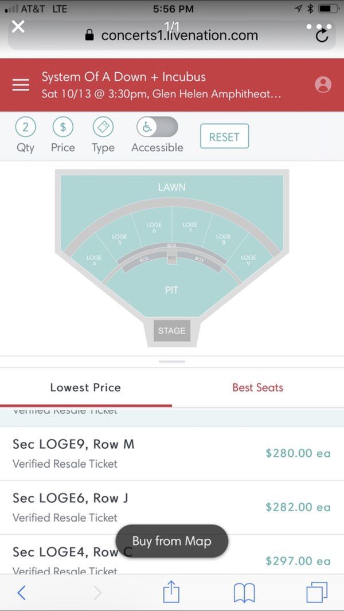Toggle the Accessible seating switch
The height and width of the screenshot is (611, 344).
pyautogui.click(x=157, y=127)
